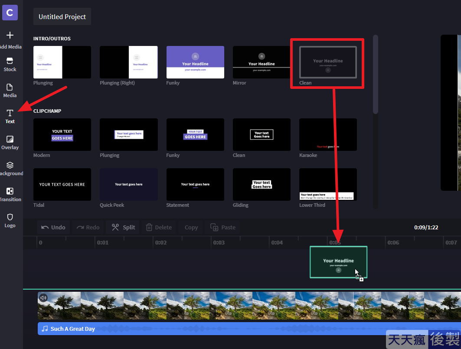Click the Paste button
Viewport: 461px width, 349px height.
point(222,227)
